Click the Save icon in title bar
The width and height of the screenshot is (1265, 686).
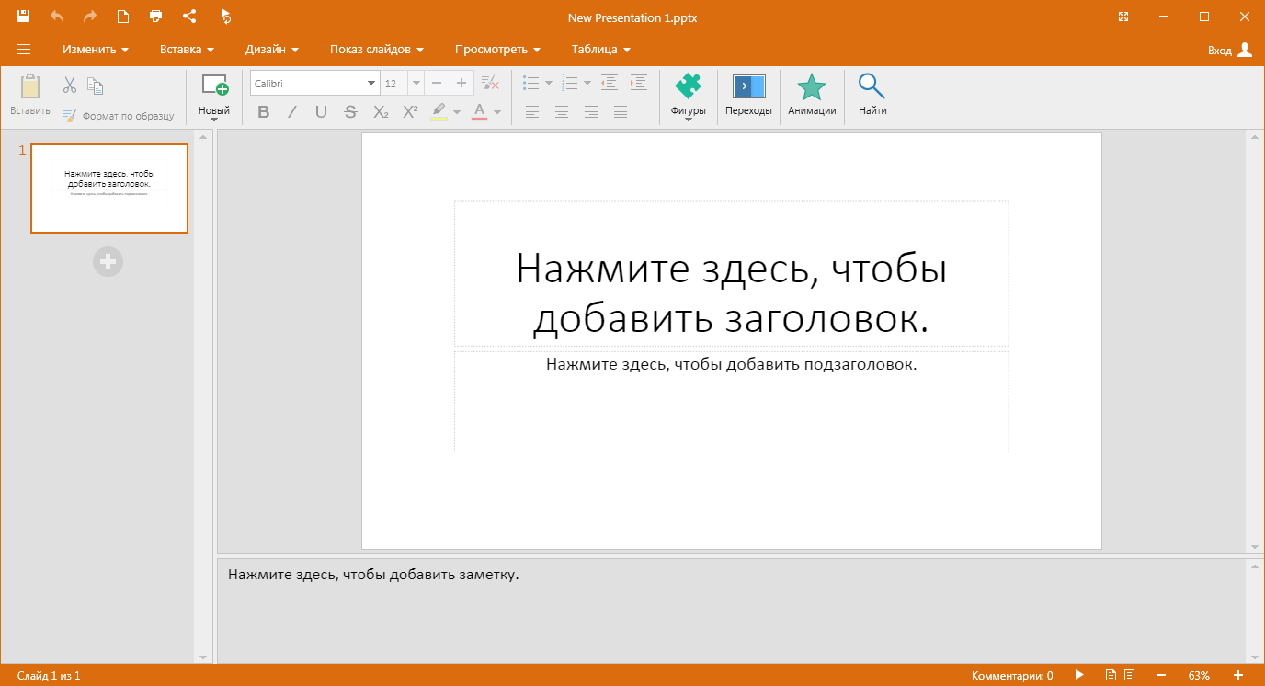[x=24, y=17]
